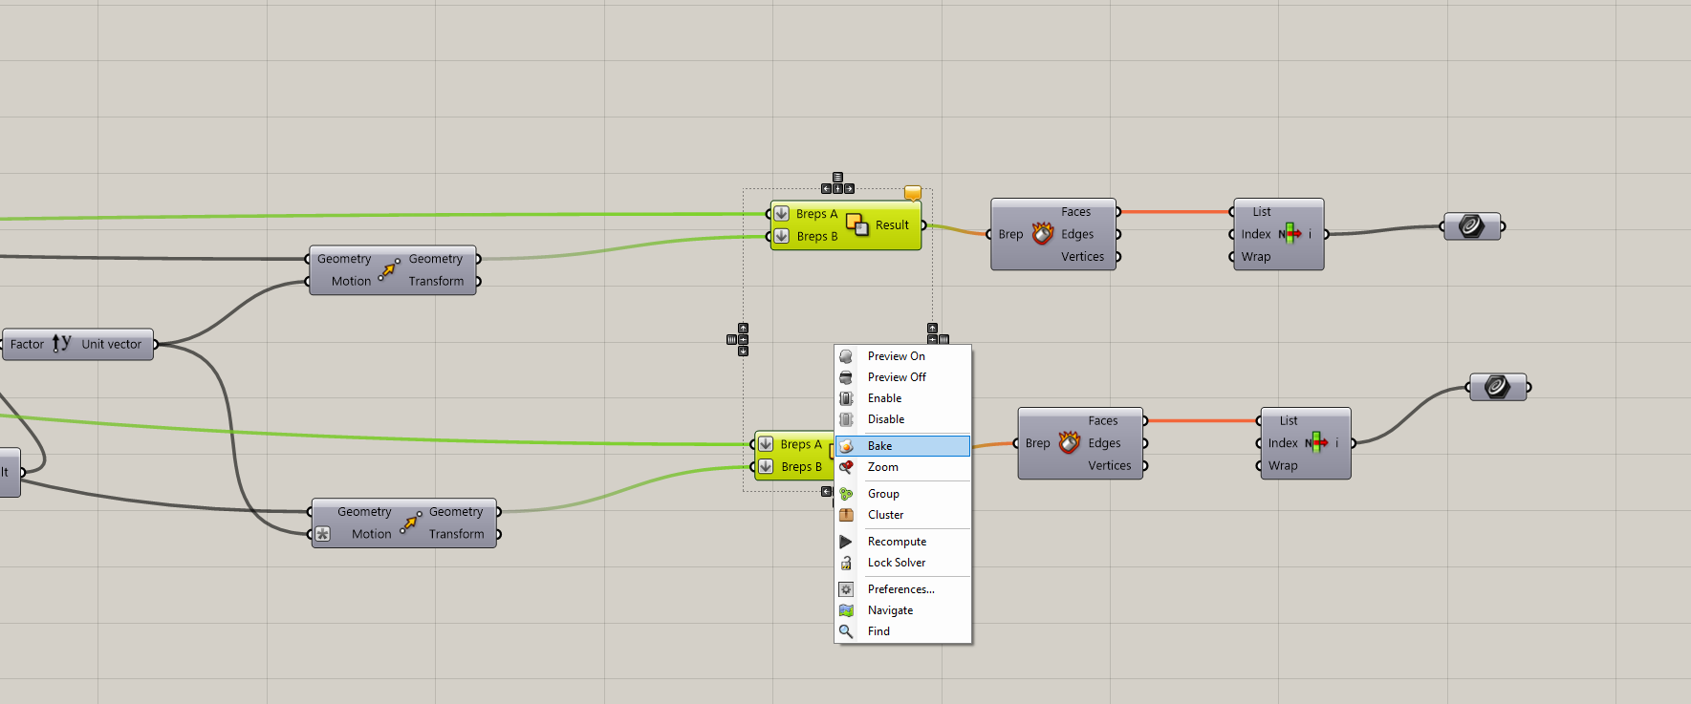Click Disable in the context menu
This screenshot has width=1691, height=704.
[902, 419]
